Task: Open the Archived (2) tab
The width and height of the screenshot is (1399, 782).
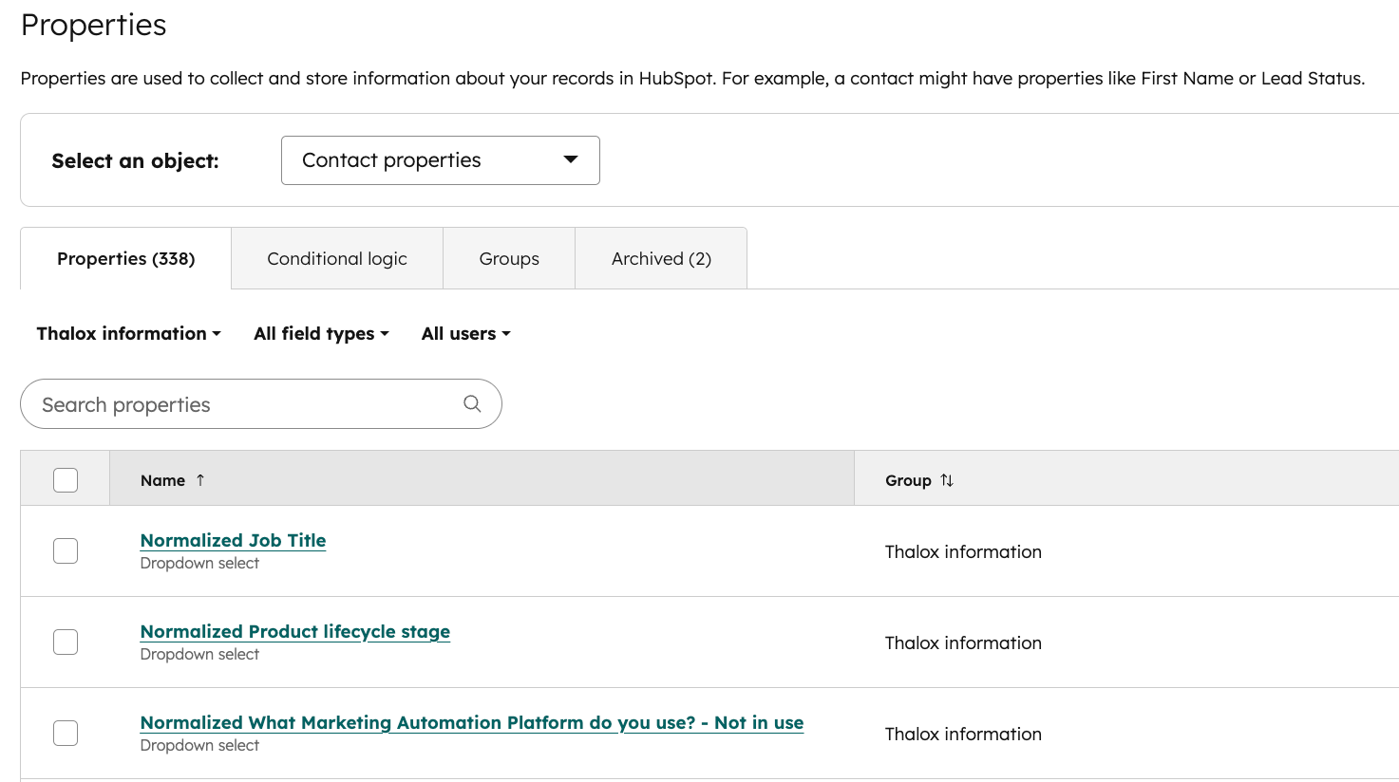Action: click(x=661, y=258)
